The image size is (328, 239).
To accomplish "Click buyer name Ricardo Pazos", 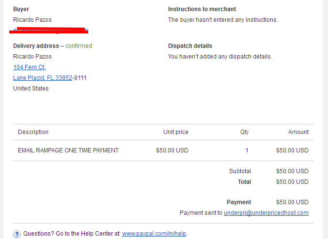I will pos(32,20).
